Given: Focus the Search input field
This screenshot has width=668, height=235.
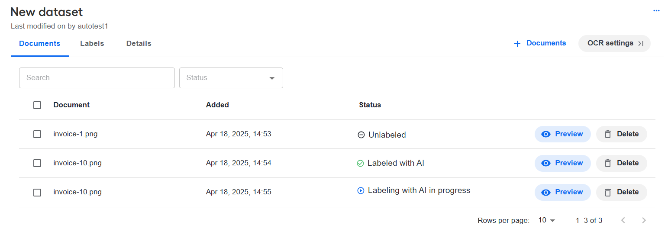Looking at the screenshot, I should pyautogui.click(x=97, y=78).
